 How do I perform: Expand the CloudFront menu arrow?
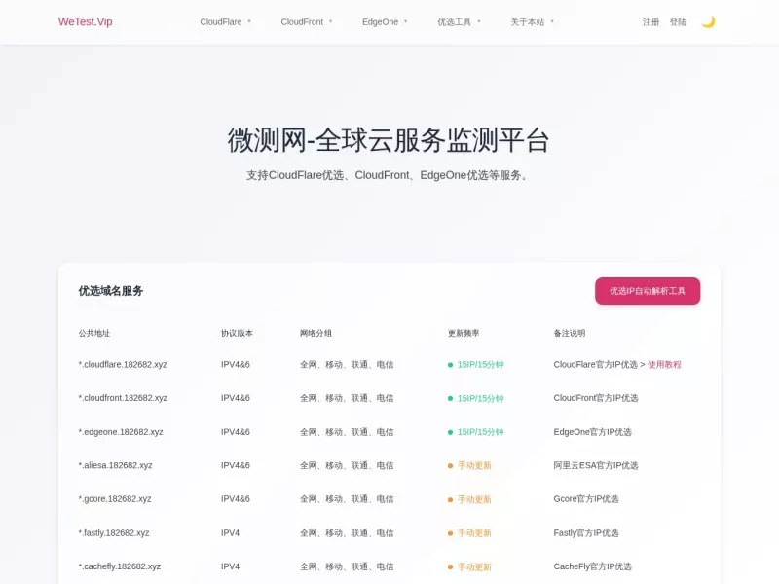330,21
